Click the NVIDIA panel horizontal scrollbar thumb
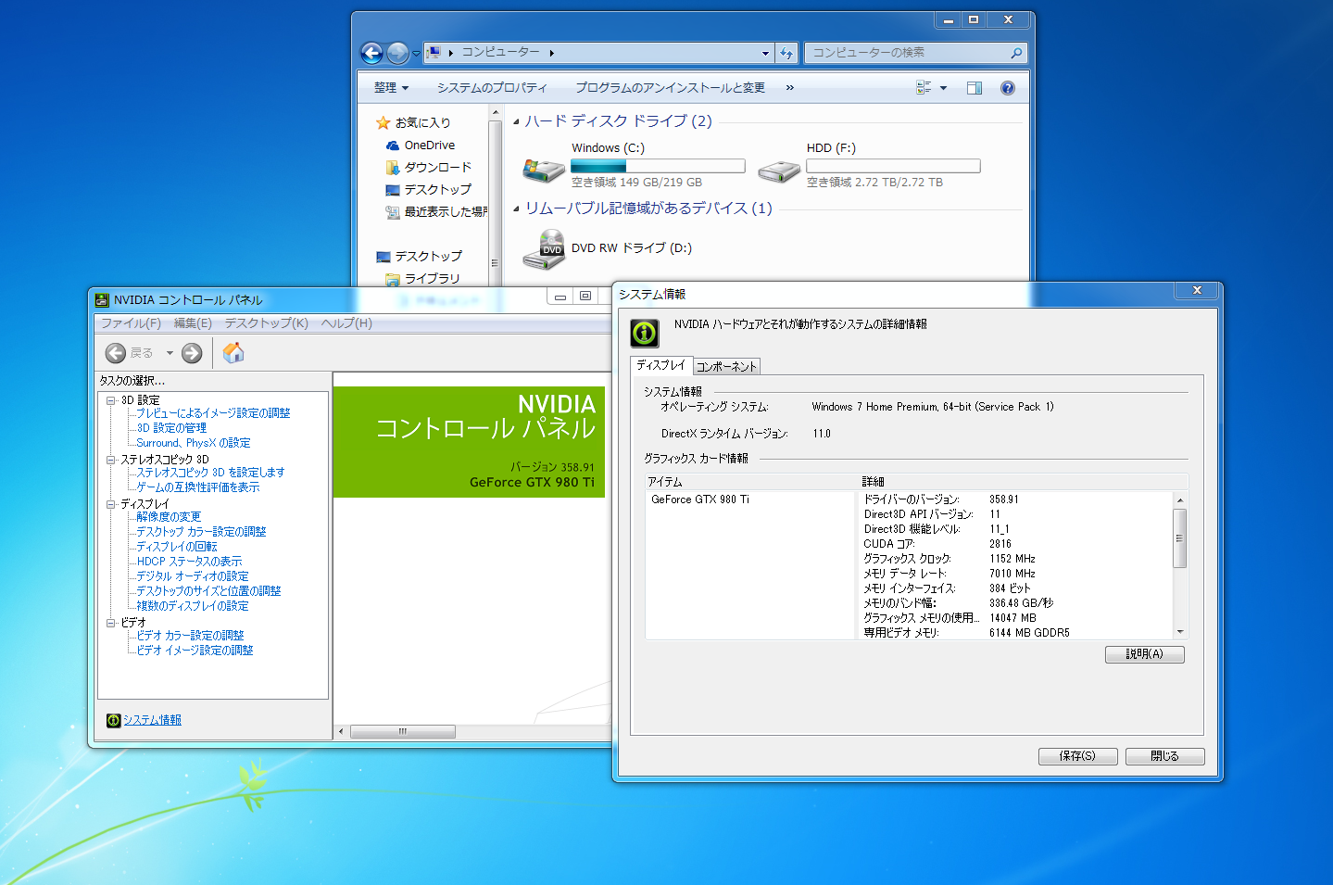 [x=402, y=731]
